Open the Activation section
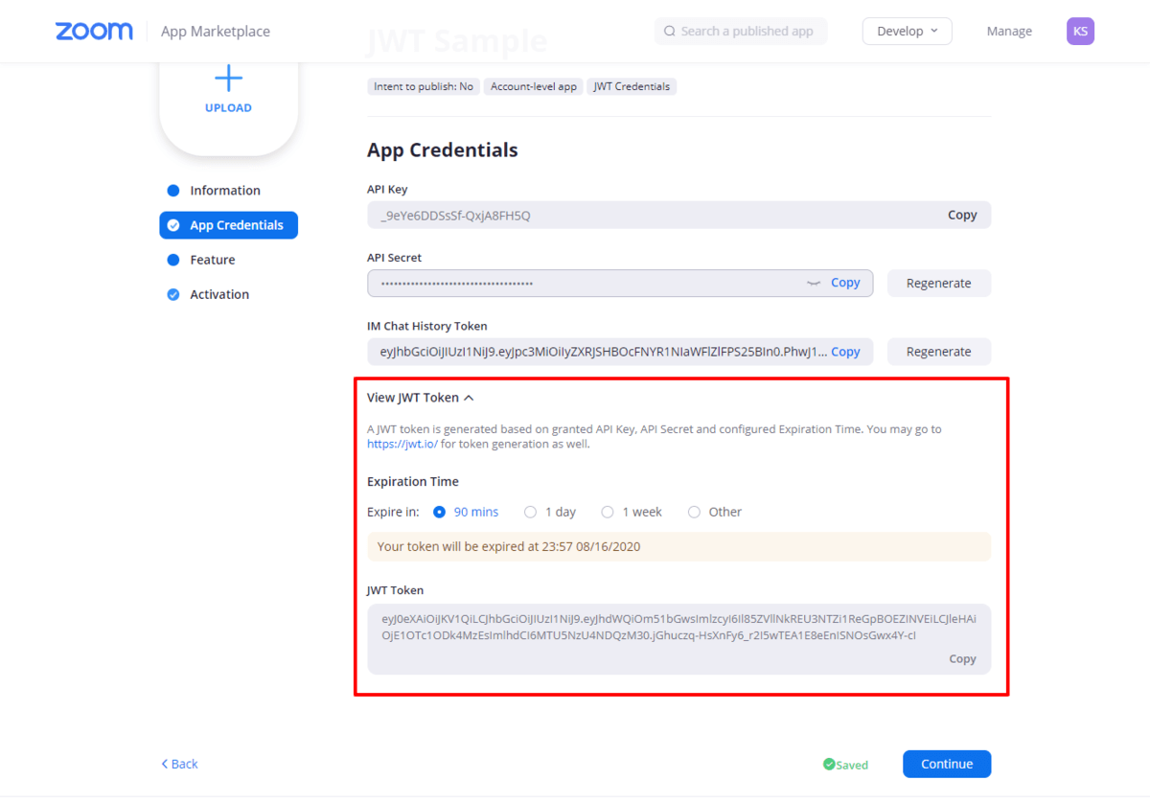This screenshot has width=1150, height=803. point(219,294)
